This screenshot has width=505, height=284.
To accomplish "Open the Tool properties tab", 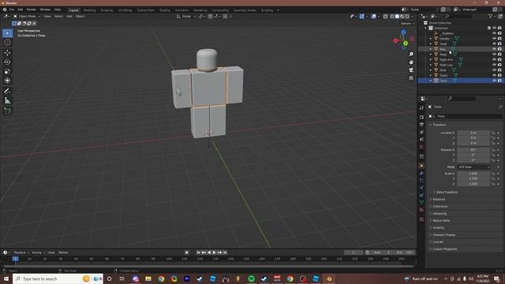I will point(421,108).
